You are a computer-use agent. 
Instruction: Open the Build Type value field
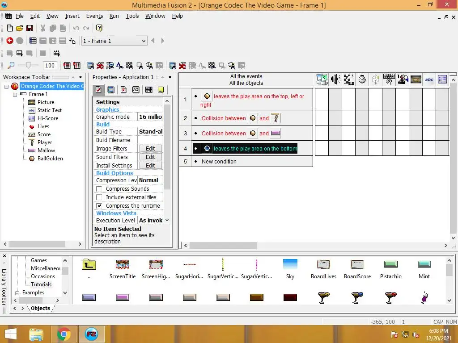150,132
